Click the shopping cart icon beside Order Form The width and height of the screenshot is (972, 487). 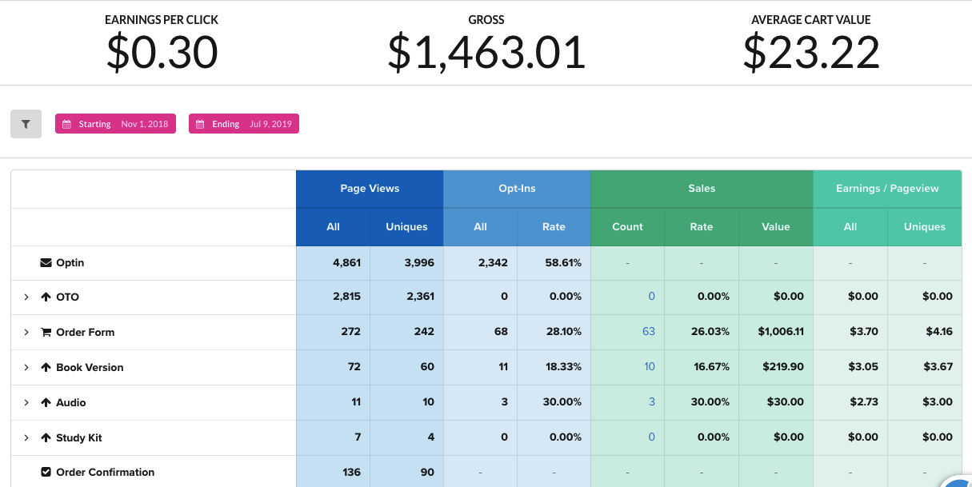(x=46, y=333)
